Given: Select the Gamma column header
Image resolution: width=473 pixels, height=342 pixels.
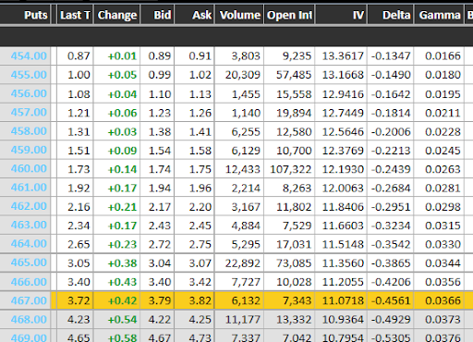Looking at the screenshot, I should (x=439, y=15).
